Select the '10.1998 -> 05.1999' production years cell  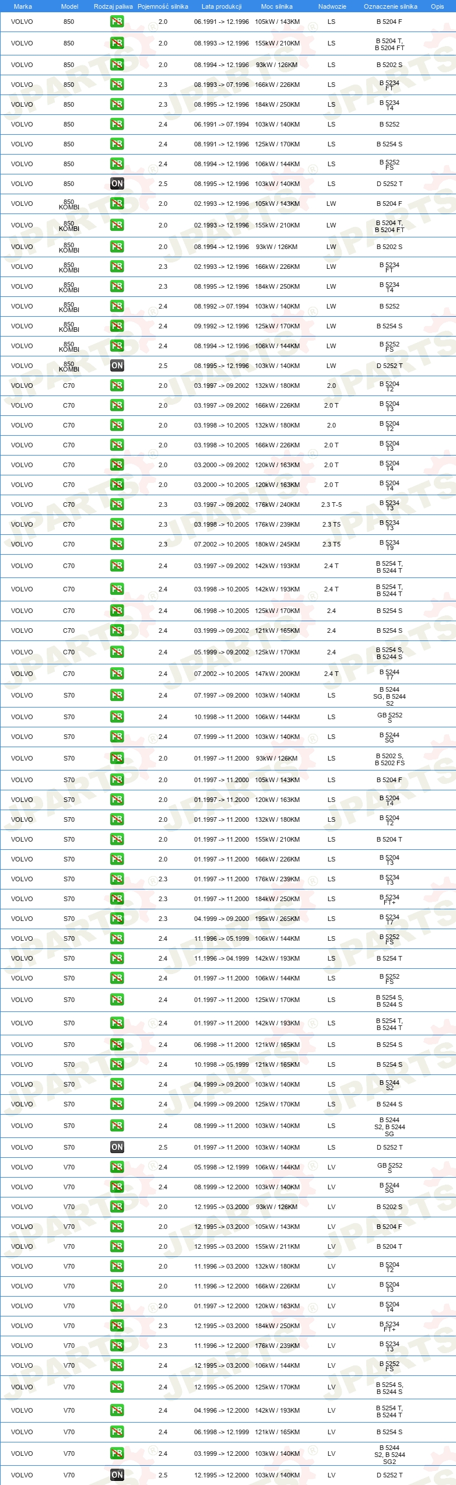click(x=222, y=1064)
